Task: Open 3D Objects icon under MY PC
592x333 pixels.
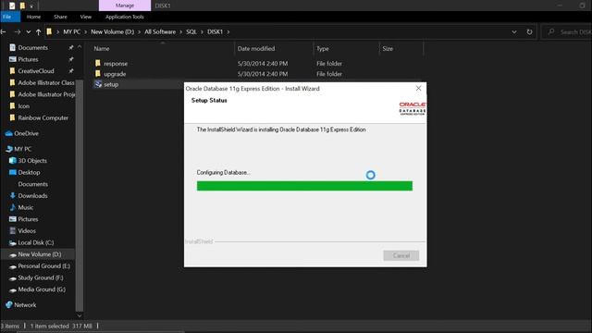Action: click(x=12, y=160)
